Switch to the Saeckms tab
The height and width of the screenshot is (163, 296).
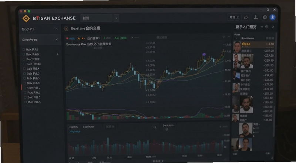88,127
